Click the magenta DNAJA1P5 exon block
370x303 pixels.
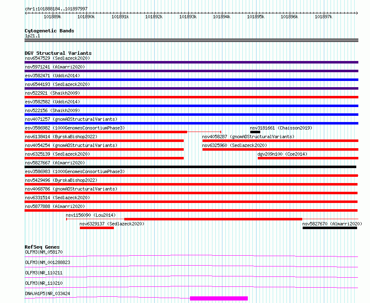[x=219, y=298]
